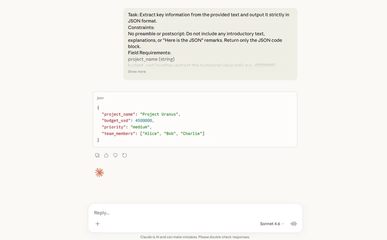Viewport: 387px width, 240px height.
Task: Start voice mode with the waveform icon
Action: 294,224
